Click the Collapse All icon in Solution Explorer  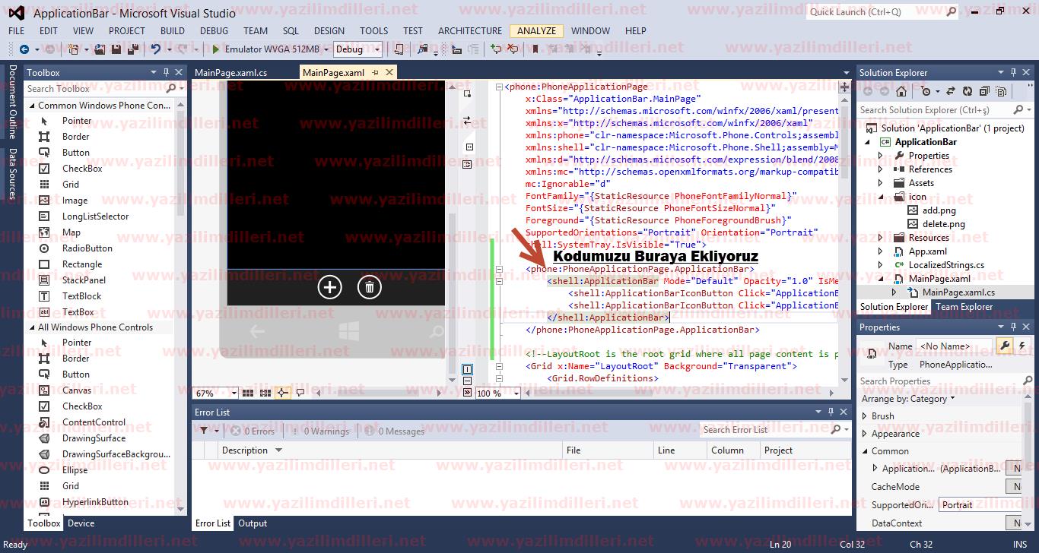pyautogui.click(x=983, y=91)
